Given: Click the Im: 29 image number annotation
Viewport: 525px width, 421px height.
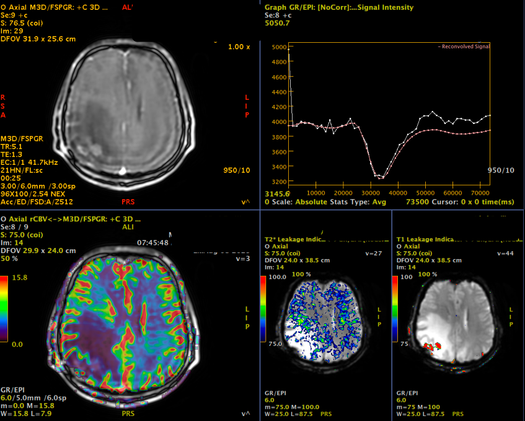Looking at the screenshot, I should (x=12, y=30).
